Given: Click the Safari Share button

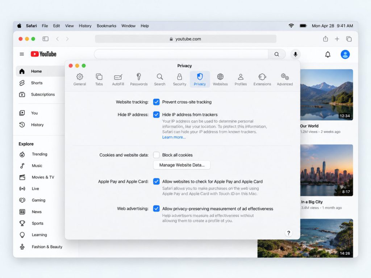Looking at the screenshot, I should tap(326, 39).
